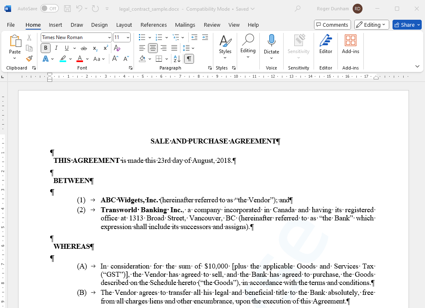Image resolution: width=425 pixels, height=308 pixels.
Task: Start Dictate with the microphone icon
Action: click(271, 41)
